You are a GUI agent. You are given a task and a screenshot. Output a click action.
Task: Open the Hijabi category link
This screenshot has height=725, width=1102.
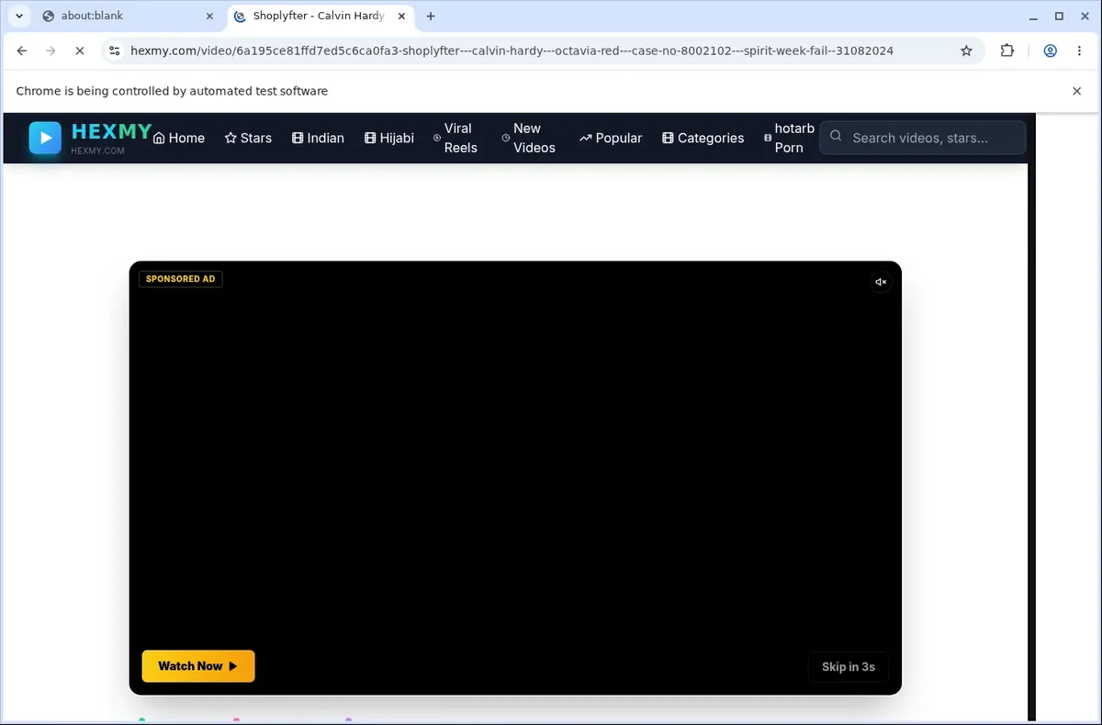389,138
